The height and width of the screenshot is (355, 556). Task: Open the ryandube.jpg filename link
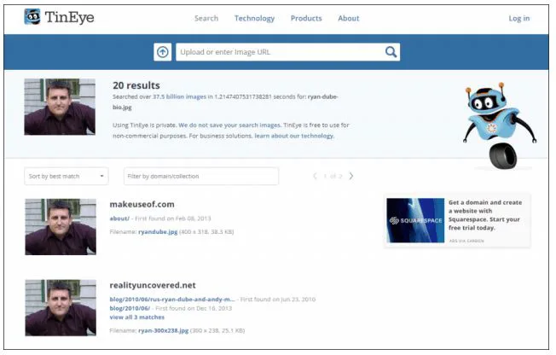click(157, 231)
